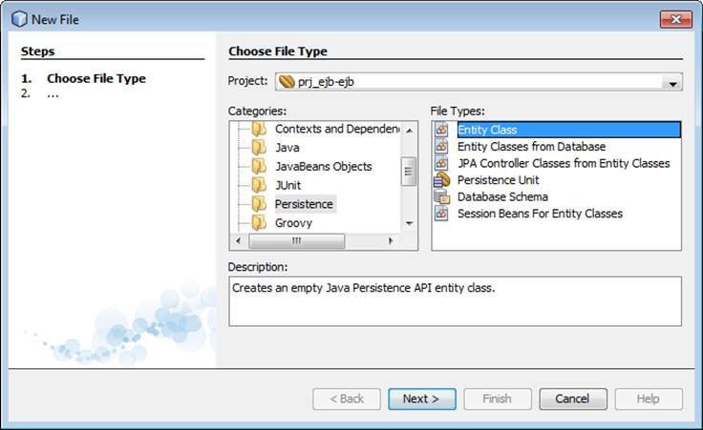This screenshot has height=430, width=703.
Task: Click the JPA Controller Classes icon
Action: [441, 163]
